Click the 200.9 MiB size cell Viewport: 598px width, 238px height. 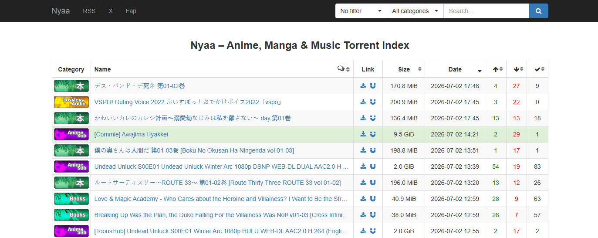[404, 102]
